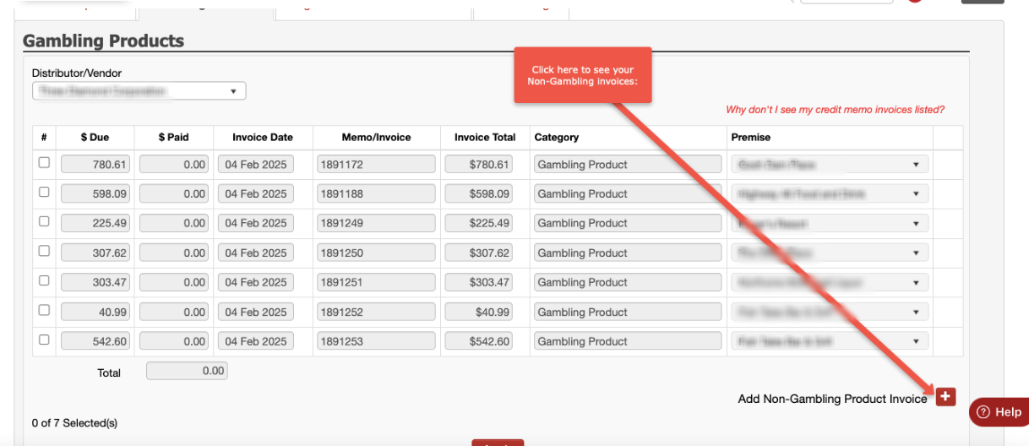Click the $ Paid field in invoice 1891249 row

point(175,224)
